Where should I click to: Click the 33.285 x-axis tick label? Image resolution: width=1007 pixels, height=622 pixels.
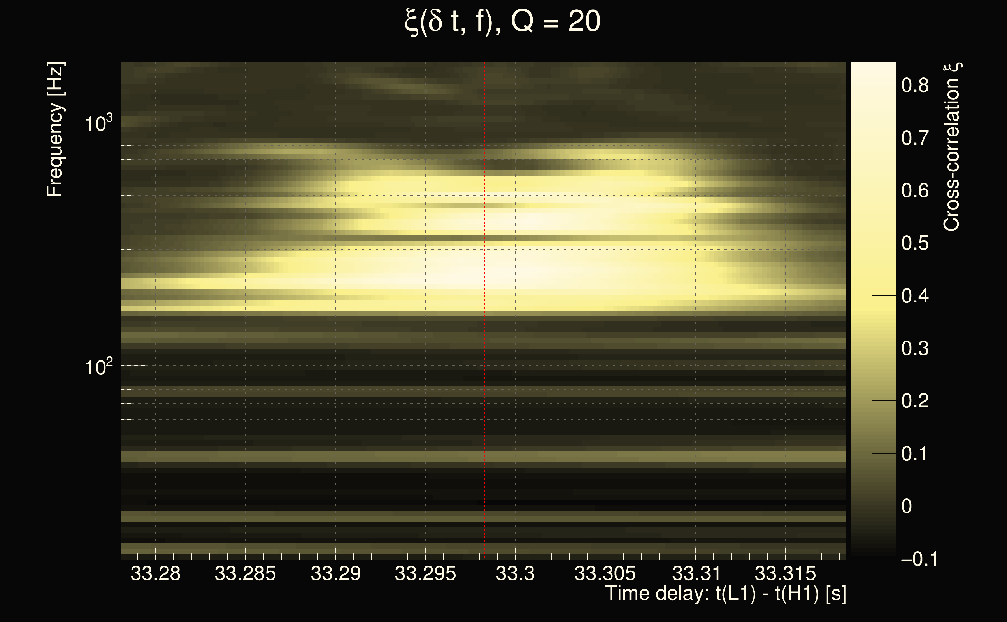click(245, 573)
